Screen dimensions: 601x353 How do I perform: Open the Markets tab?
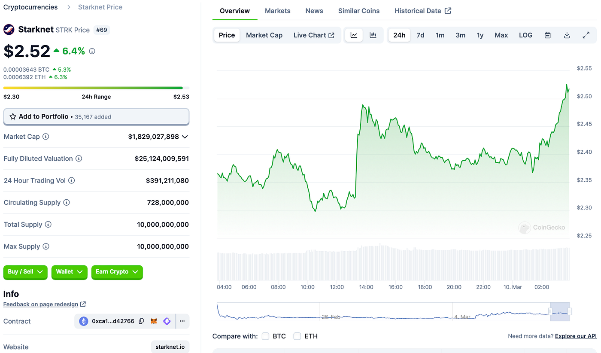pyautogui.click(x=277, y=11)
